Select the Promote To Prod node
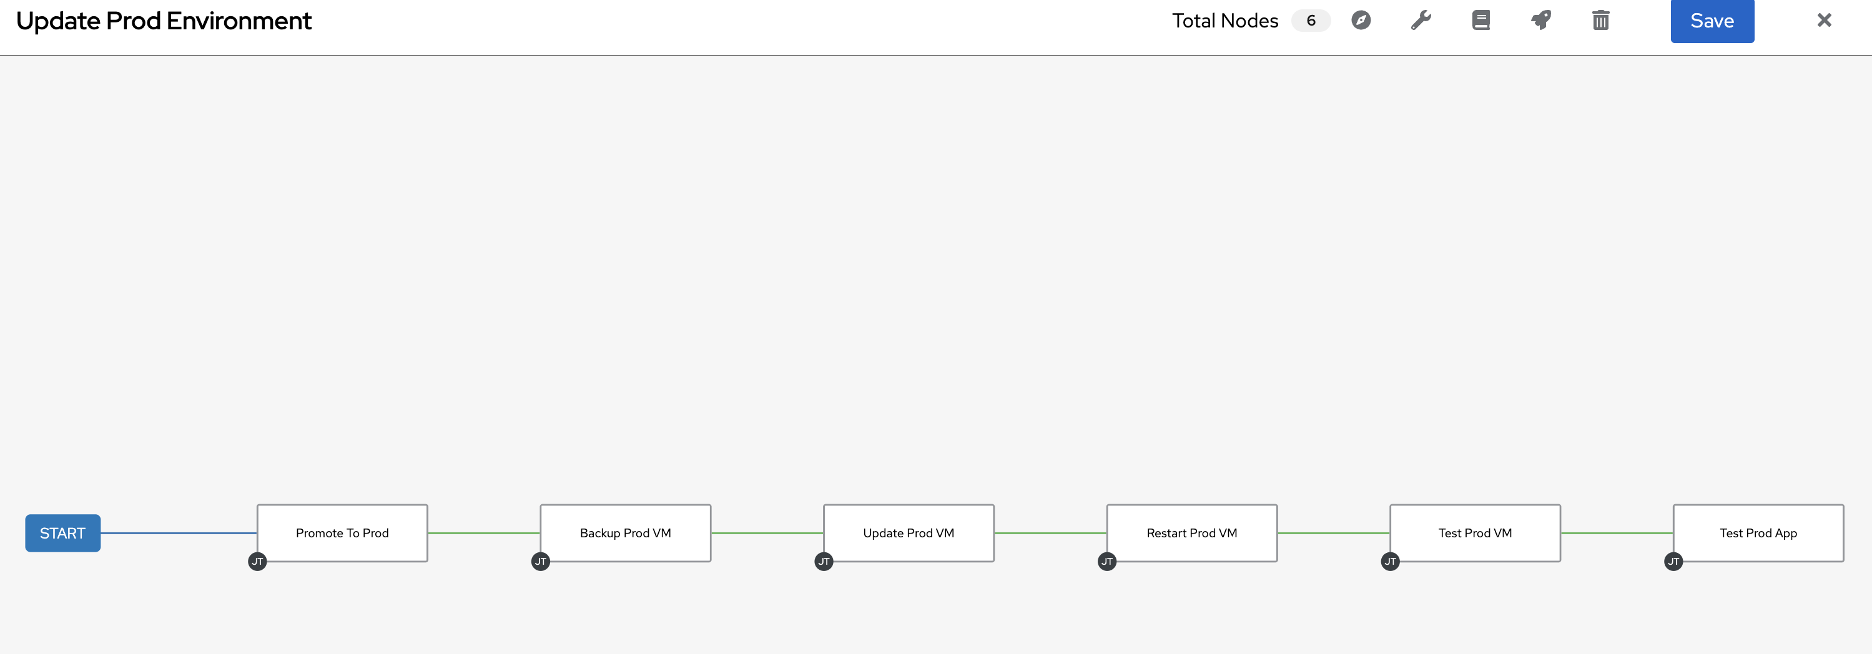This screenshot has width=1872, height=654. click(342, 533)
